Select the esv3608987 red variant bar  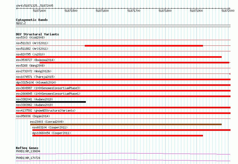(x=123, y=91)
